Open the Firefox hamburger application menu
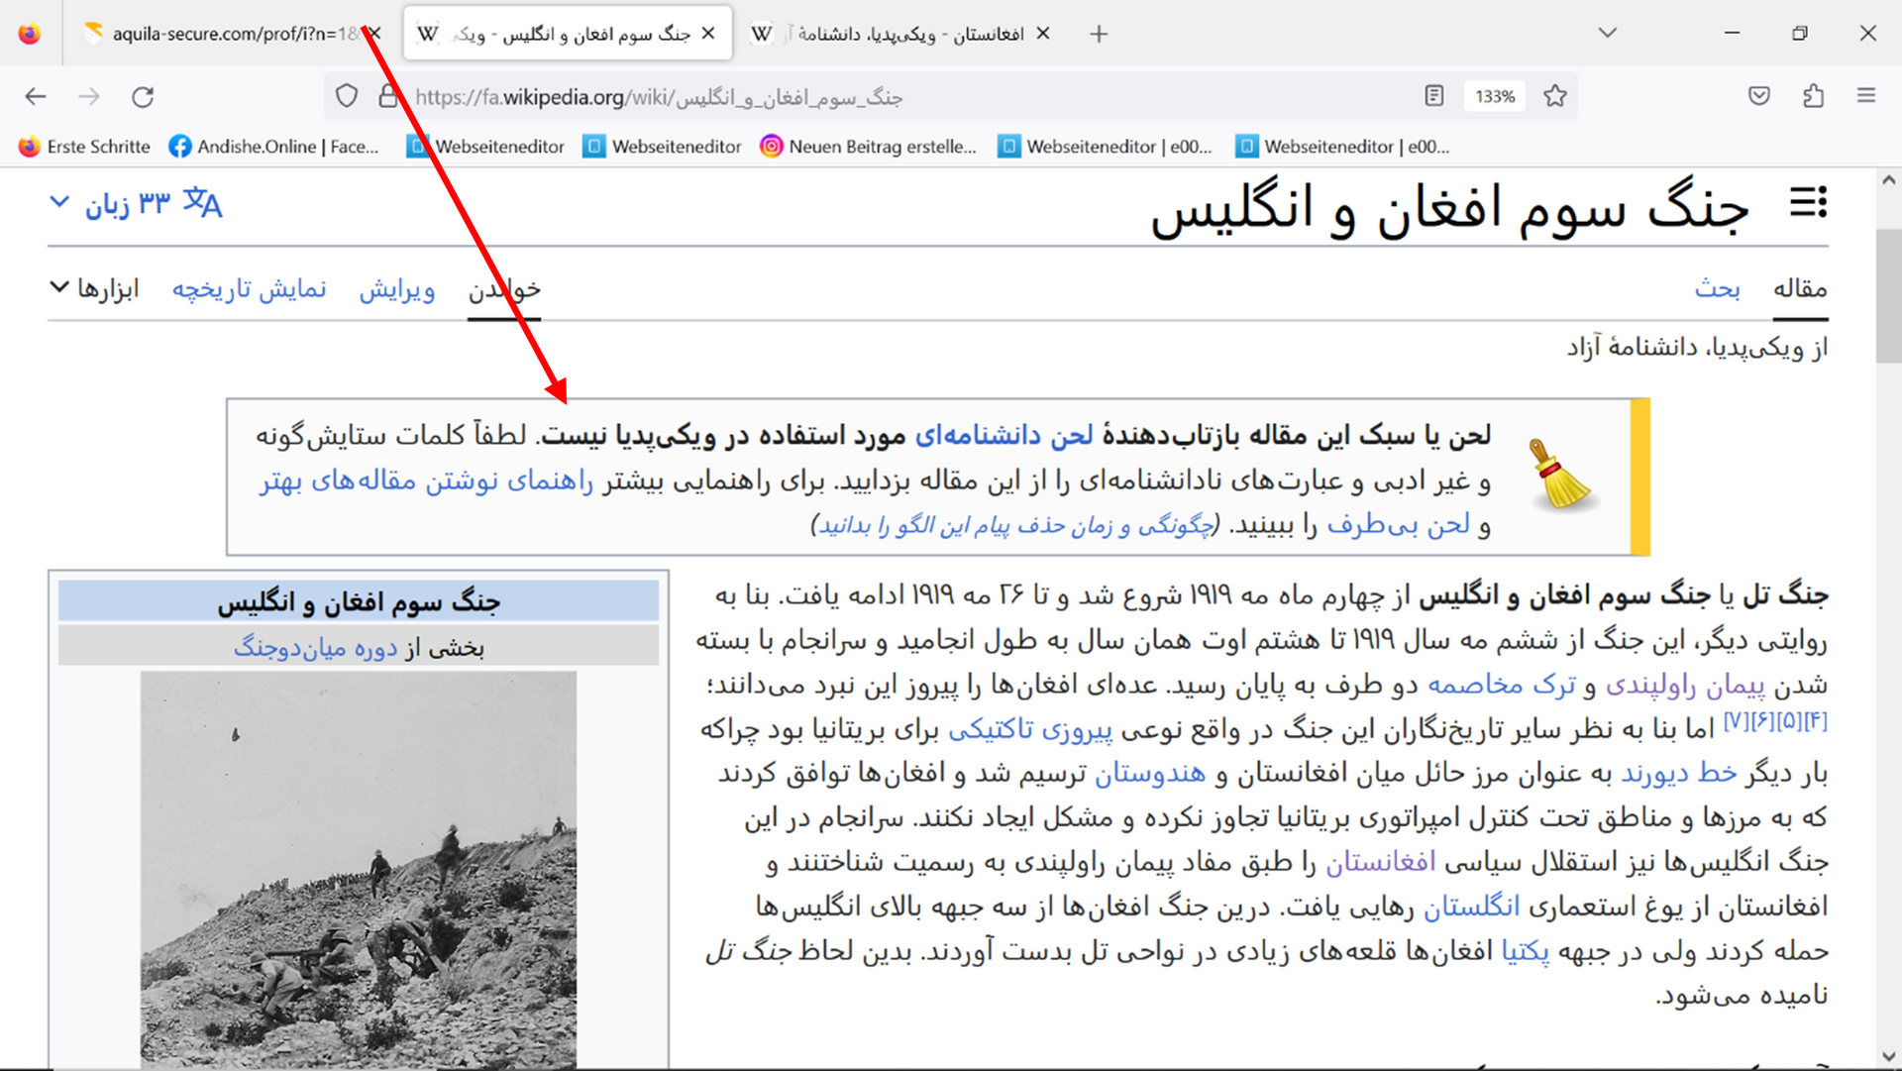The image size is (1902, 1071). (x=1866, y=96)
